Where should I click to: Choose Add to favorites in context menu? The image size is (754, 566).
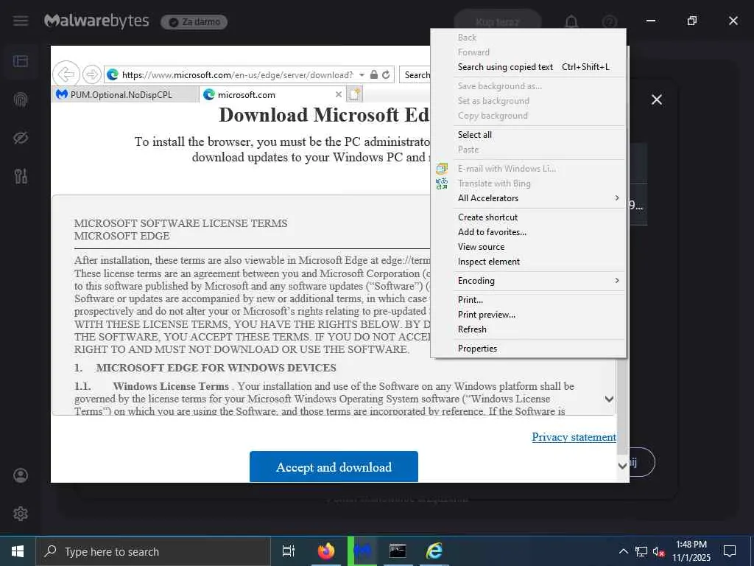(x=539, y=232)
